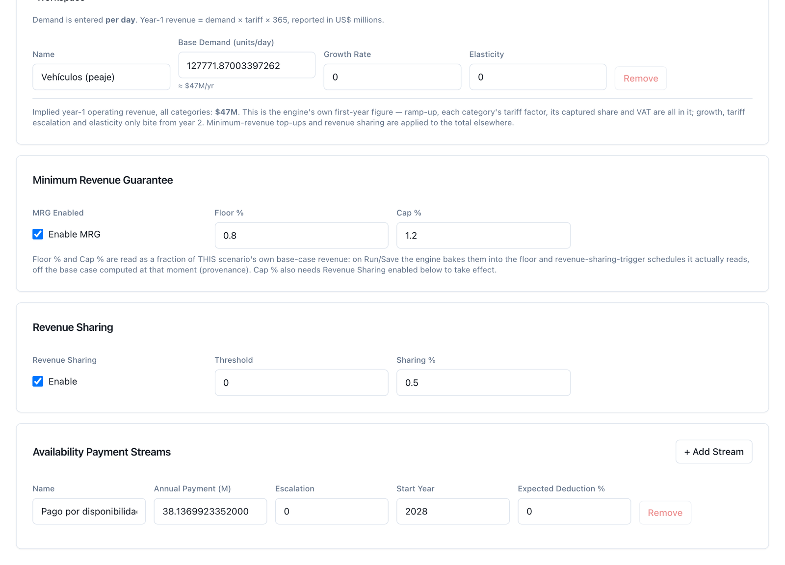Image resolution: width=785 pixels, height=565 pixels.
Task: Edit the Sharing % input
Action: pos(483,383)
